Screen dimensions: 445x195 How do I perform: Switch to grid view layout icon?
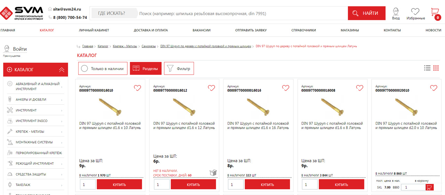coord(436,68)
